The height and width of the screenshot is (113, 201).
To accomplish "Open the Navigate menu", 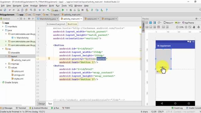I will coord(17,6).
